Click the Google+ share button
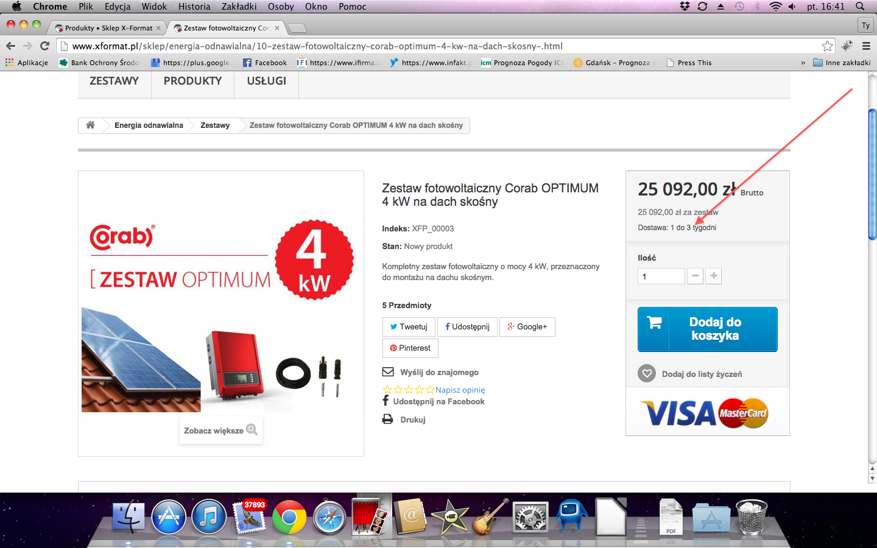This screenshot has width=877, height=548. pyautogui.click(x=527, y=326)
